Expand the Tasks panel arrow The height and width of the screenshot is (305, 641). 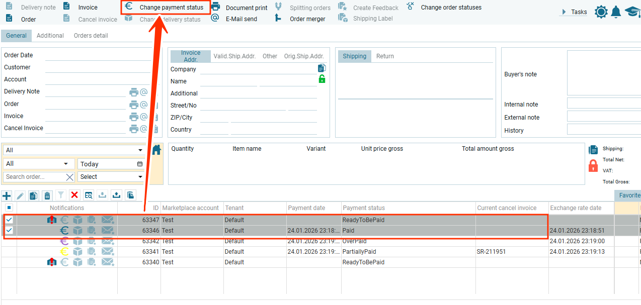[x=564, y=12]
